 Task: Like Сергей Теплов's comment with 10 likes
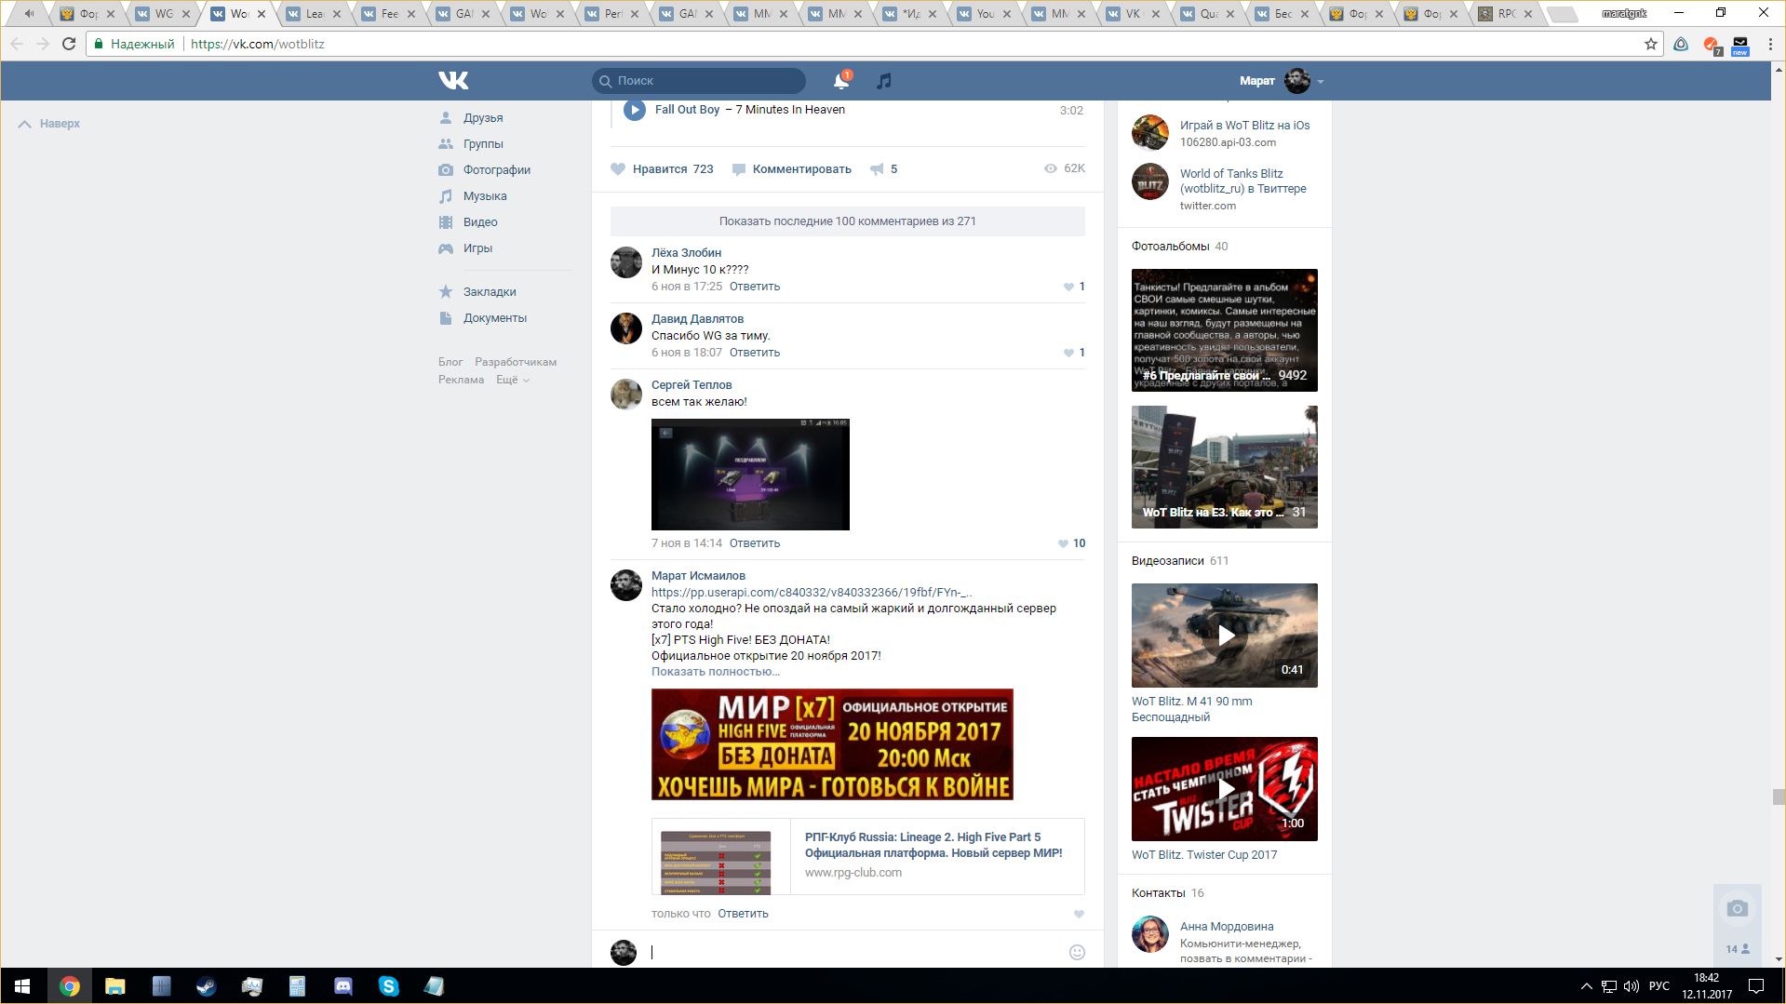click(1063, 543)
